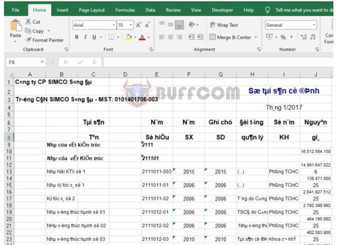The image size is (340, 245).
Task: Click Increase Decimal icon
Action: coord(304,37)
